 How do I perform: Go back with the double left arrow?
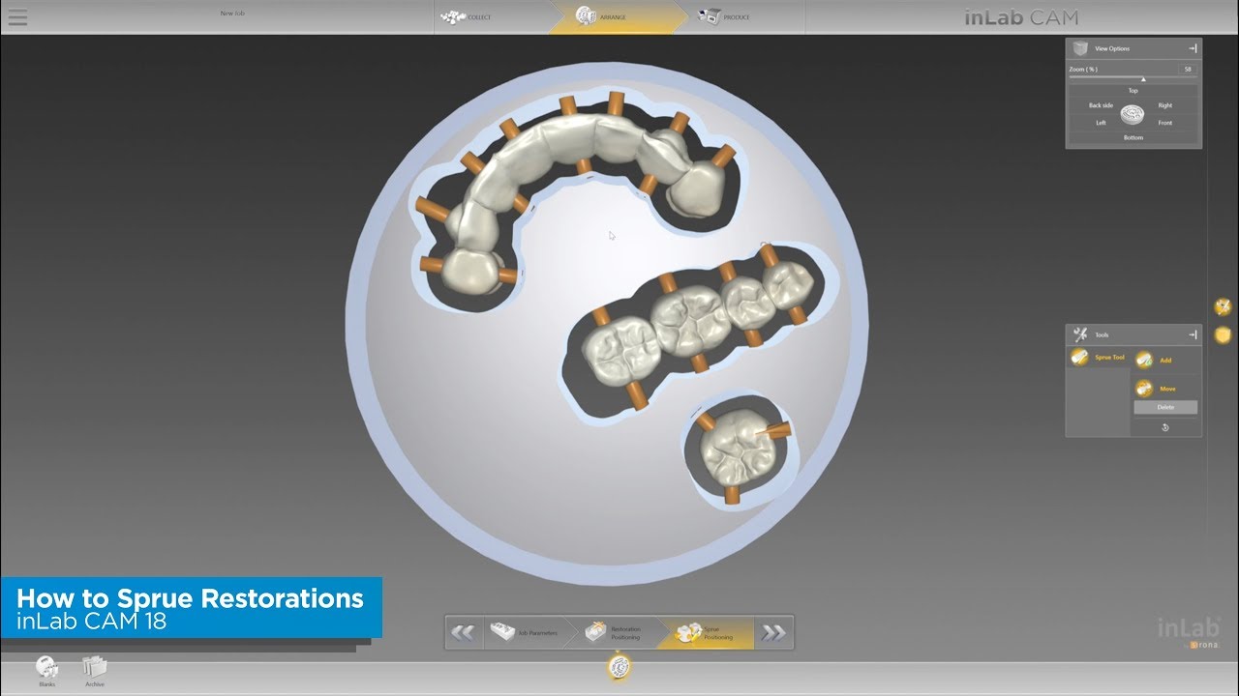coord(464,633)
